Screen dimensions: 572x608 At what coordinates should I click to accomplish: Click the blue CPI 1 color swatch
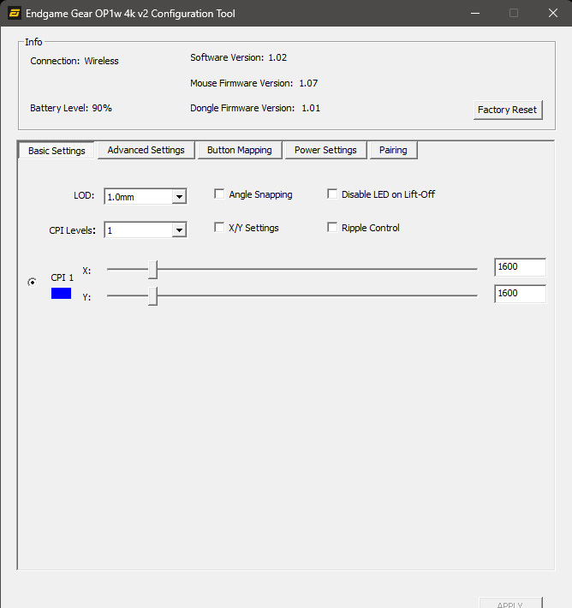point(61,293)
